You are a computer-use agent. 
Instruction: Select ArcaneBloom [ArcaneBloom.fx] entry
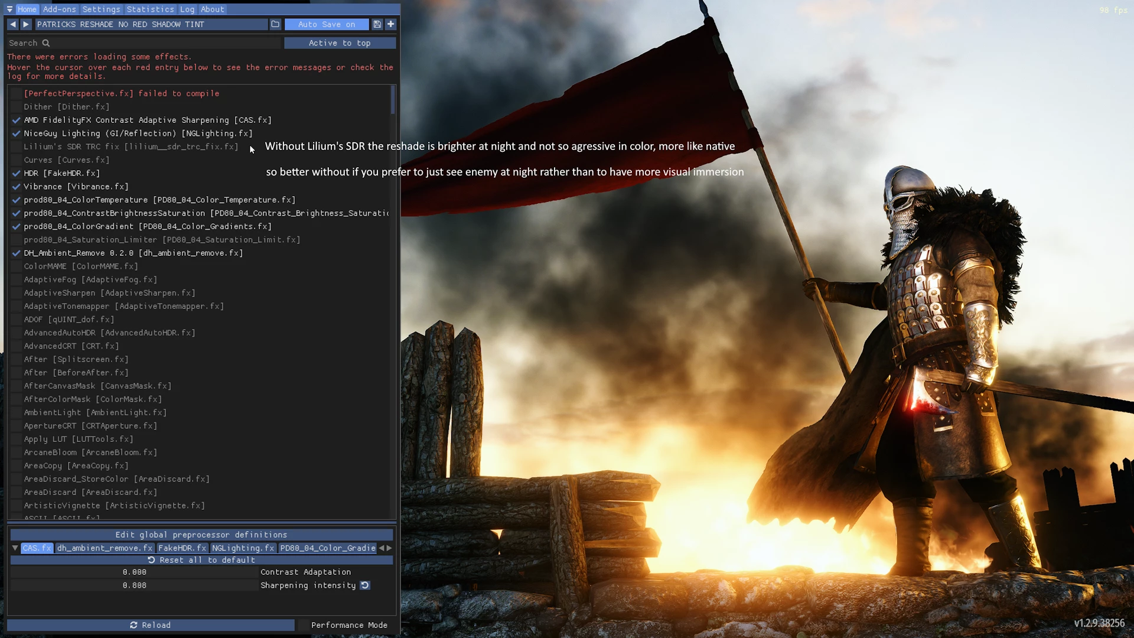[90, 453]
